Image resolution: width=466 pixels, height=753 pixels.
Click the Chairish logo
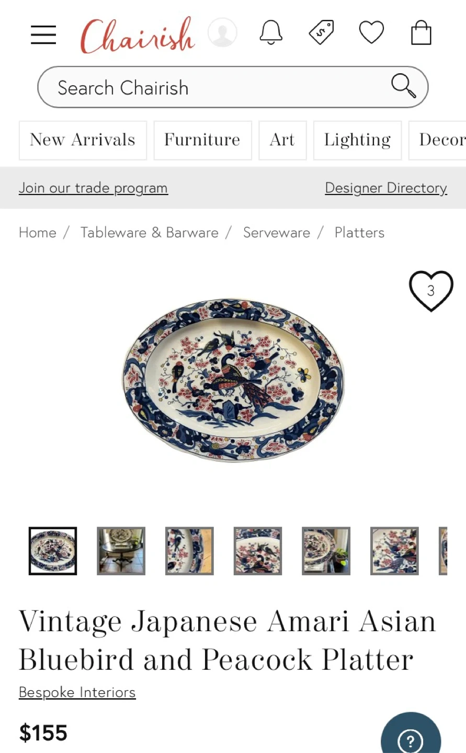138,36
